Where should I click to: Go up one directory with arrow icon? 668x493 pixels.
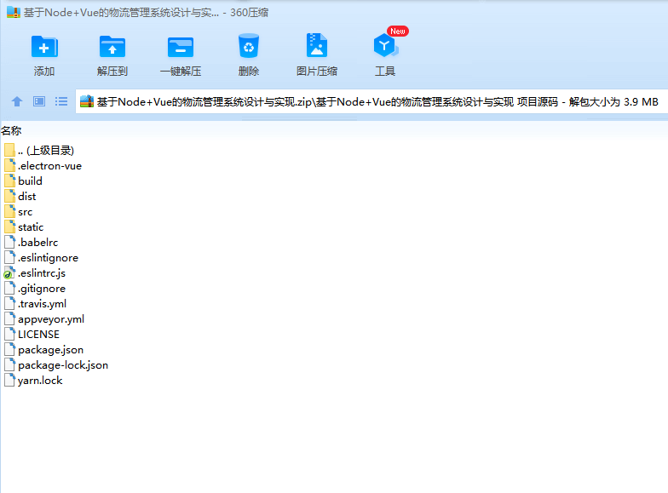pyautogui.click(x=17, y=101)
